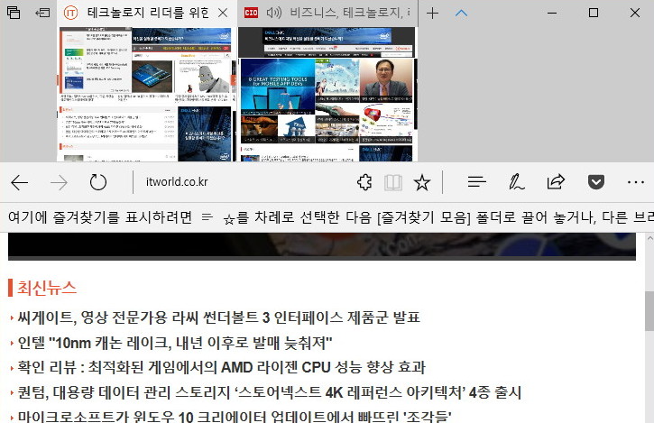
Task: Open the 퀀텀 스토어넥스트 4K article
Action: [x=270, y=392]
